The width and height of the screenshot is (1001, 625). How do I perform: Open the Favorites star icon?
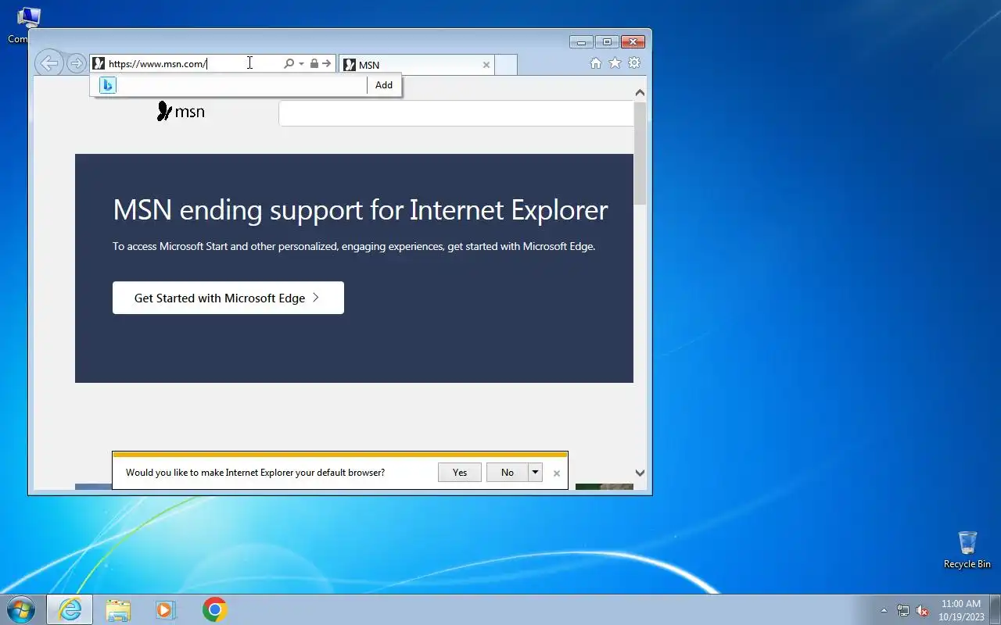(615, 63)
